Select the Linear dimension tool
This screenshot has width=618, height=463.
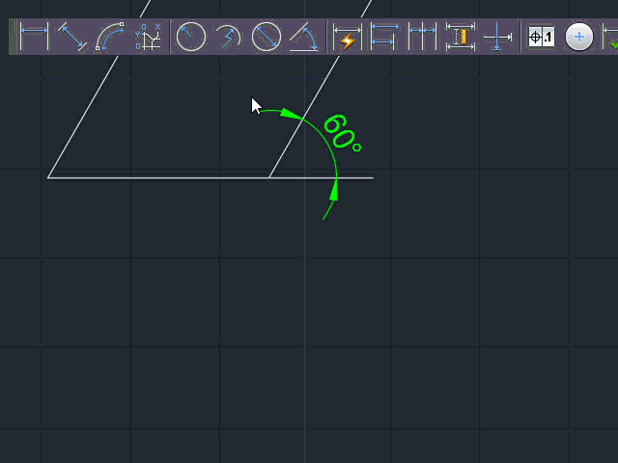coord(34,37)
